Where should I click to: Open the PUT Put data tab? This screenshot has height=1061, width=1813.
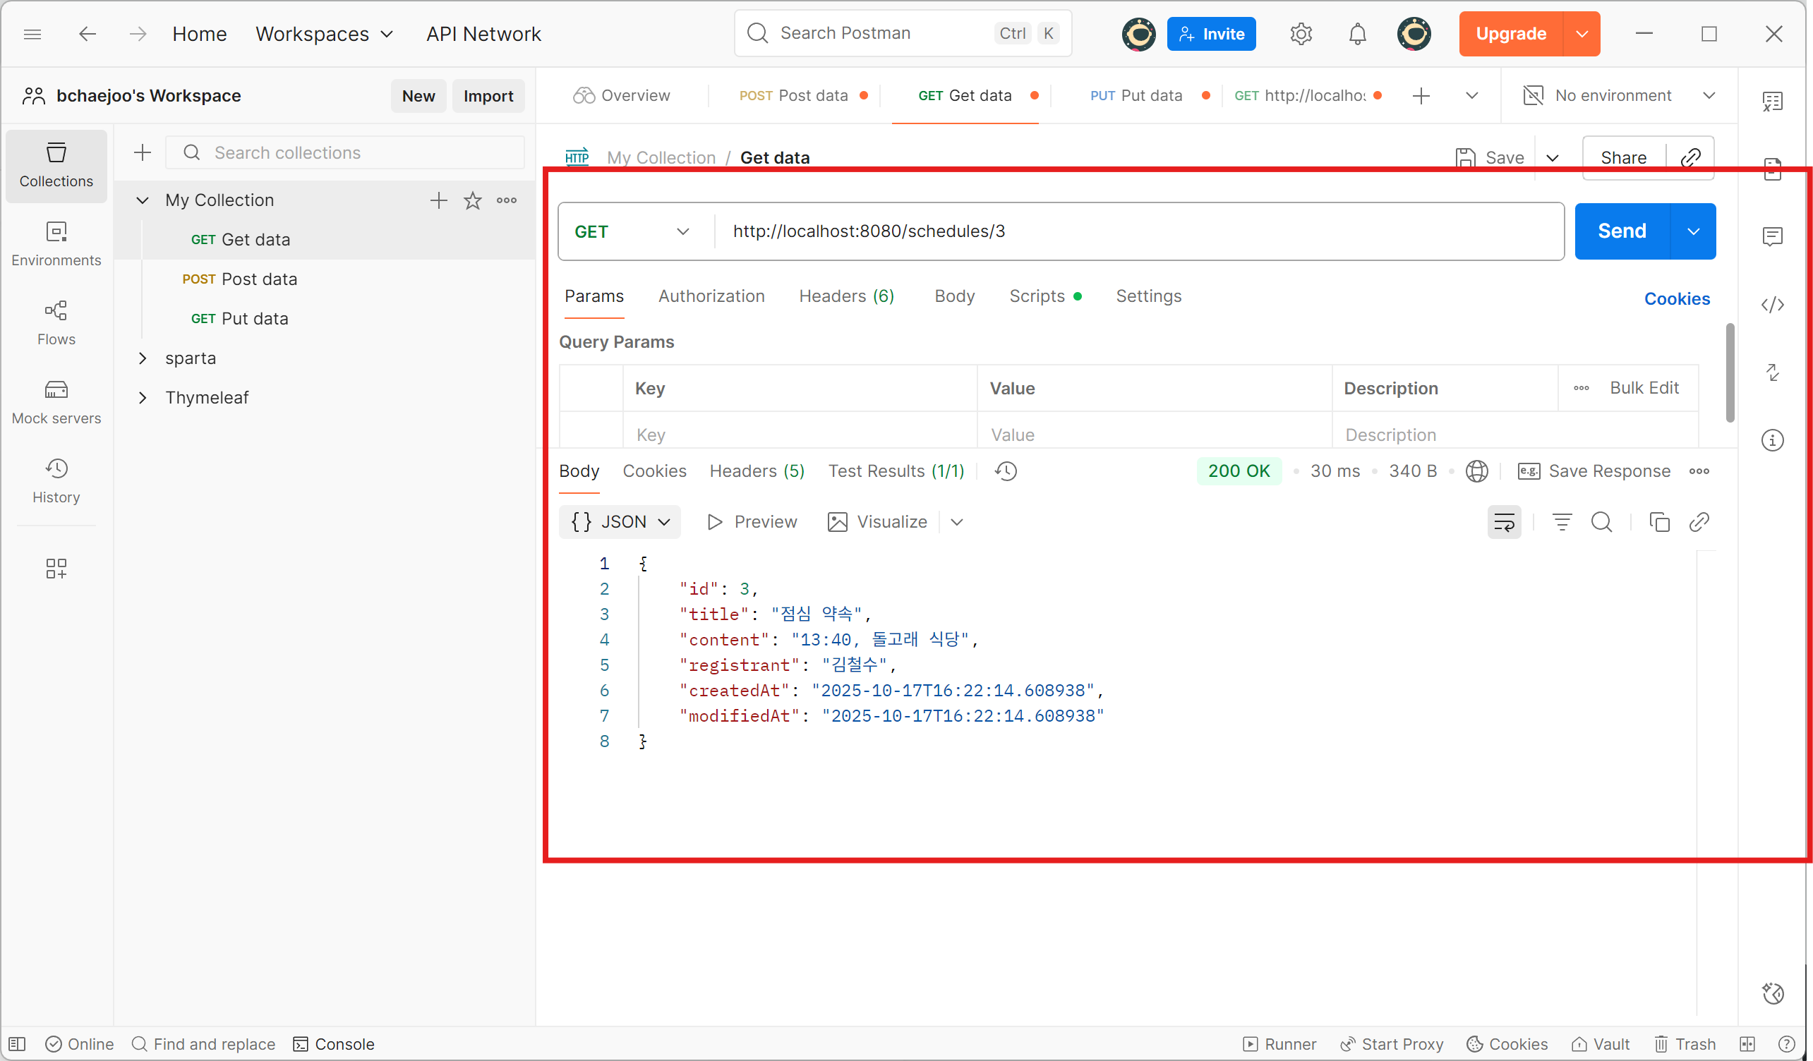(x=1137, y=96)
